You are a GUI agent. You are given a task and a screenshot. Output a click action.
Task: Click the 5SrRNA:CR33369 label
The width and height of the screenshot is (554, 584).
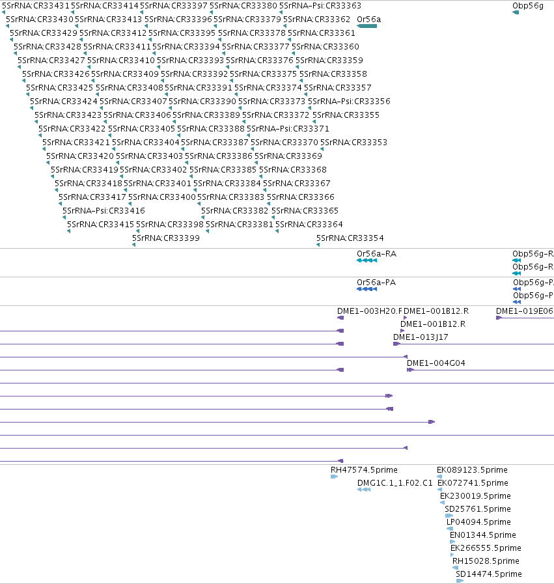point(288,156)
